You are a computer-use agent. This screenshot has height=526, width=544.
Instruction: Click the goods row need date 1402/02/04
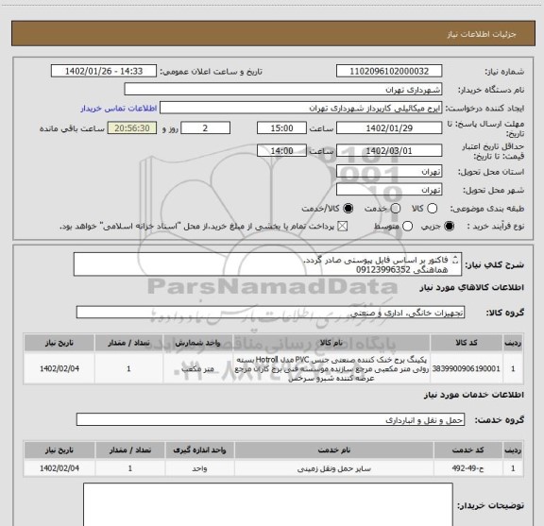tap(59, 368)
